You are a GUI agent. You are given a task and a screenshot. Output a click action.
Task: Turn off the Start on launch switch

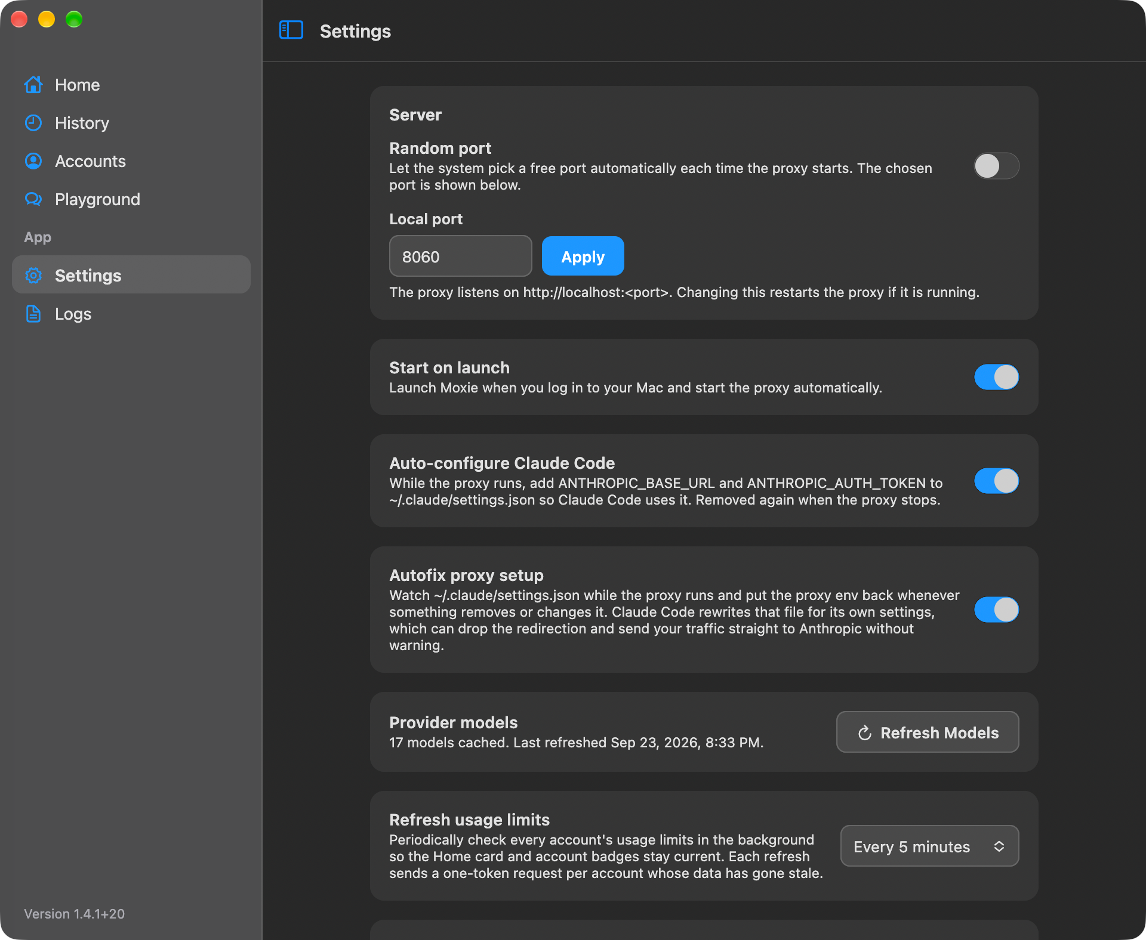(x=996, y=377)
